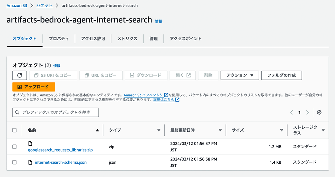
Task: Open 詳細はこちら link
Action: tap(164, 100)
